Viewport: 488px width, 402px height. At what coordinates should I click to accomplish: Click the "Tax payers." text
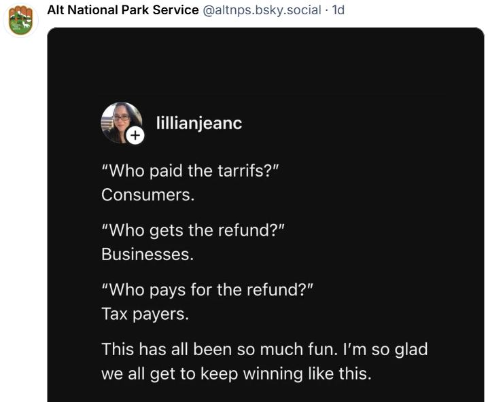pyautogui.click(x=145, y=314)
